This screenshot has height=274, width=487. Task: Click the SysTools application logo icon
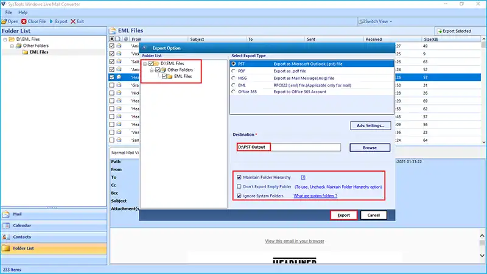tap(4, 4)
